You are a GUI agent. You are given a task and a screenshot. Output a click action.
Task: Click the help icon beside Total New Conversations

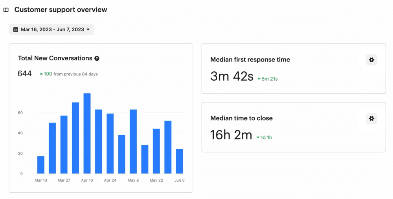click(97, 58)
